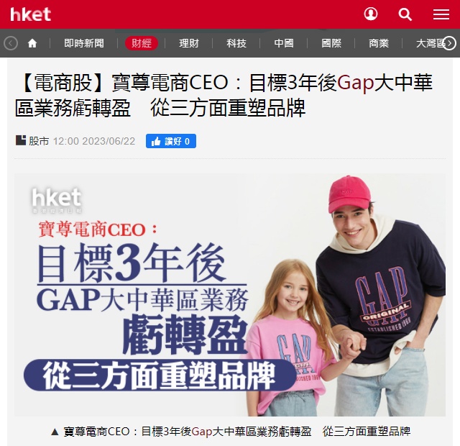Screen dimensions: 460x446
Task: Open the hamburger menu
Action: coord(441,14)
